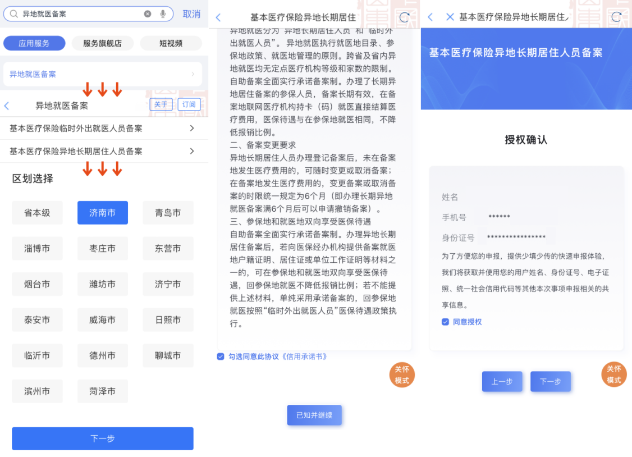This screenshot has height=457, width=632.
Task: Toggle the 信用承诺书 agreement checkbox
Action: 221,357
